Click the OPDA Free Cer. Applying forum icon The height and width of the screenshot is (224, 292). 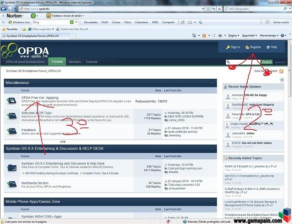[11, 101]
